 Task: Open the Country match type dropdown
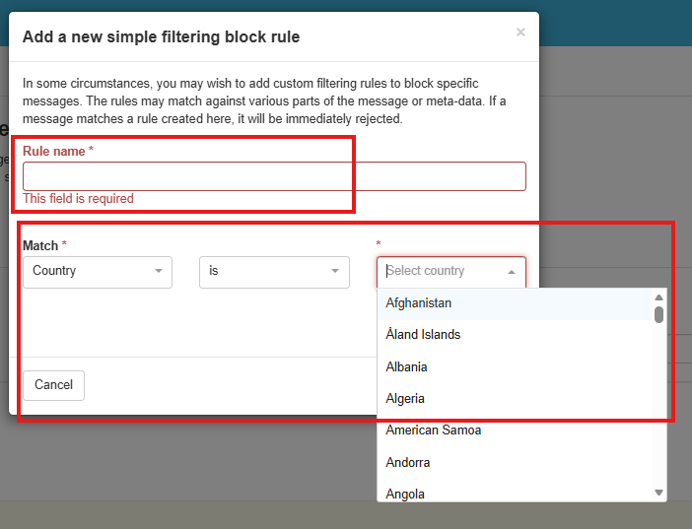(97, 271)
